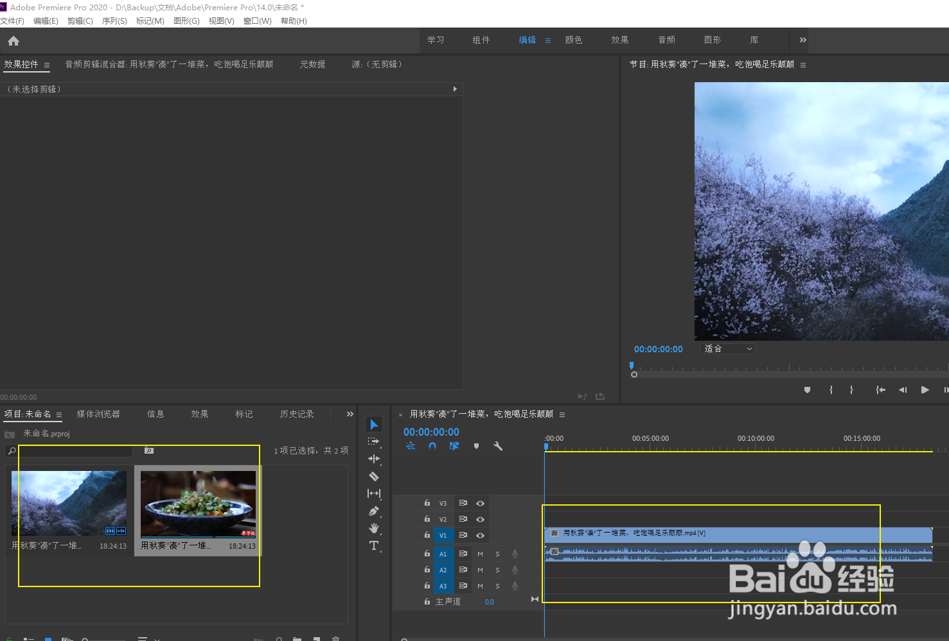Click the export icon in effect controls
Screen dimensions: 949x641
coord(600,397)
